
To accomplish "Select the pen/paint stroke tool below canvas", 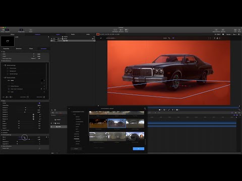I will [169, 110].
